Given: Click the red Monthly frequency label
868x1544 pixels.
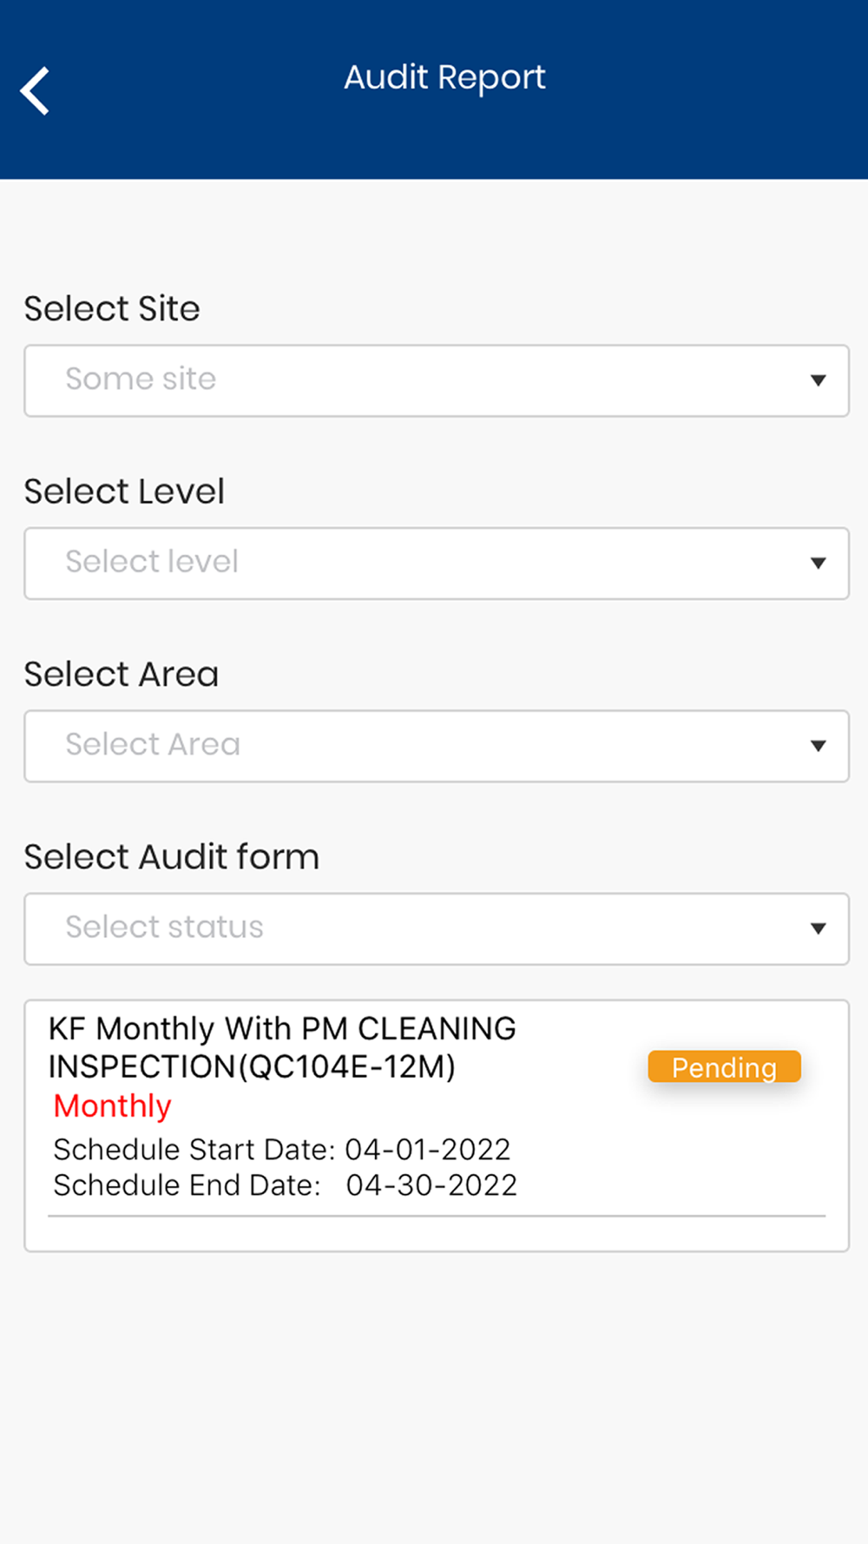Looking at the screenshot, I should click(x=113, y=1107).
